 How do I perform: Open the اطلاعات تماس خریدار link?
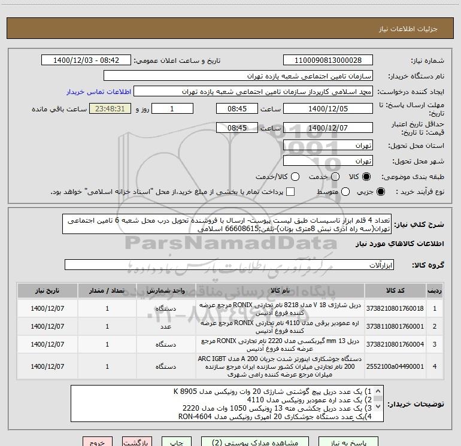99,92
